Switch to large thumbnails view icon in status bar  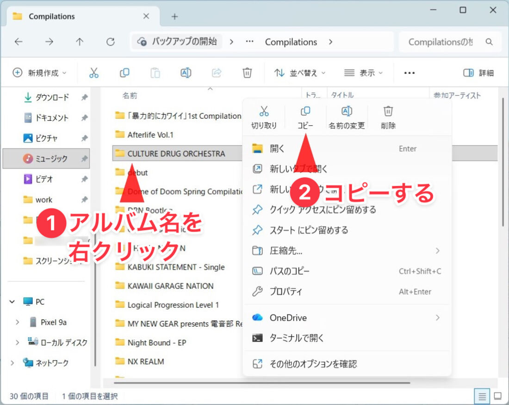pos(497,396)
